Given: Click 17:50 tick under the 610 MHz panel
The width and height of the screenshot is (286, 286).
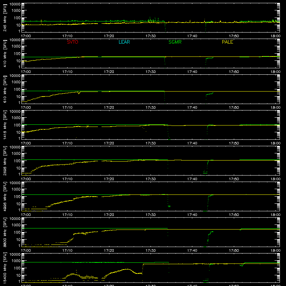Looking at the screenshot, I should tap(234, 108).
